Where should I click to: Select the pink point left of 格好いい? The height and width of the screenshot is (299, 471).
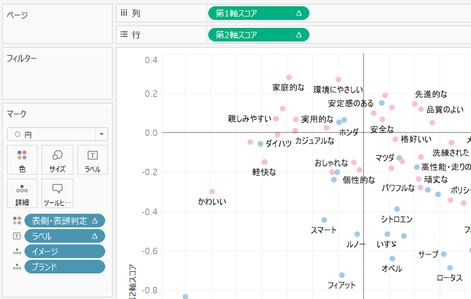(395, 139)
